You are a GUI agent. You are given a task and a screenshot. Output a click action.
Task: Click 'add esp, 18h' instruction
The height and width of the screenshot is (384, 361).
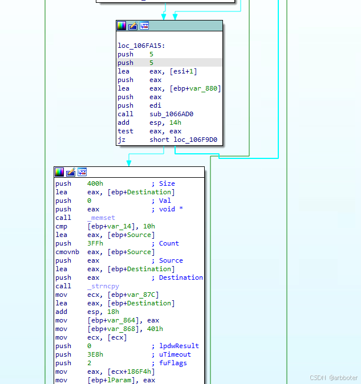[87, 312]
